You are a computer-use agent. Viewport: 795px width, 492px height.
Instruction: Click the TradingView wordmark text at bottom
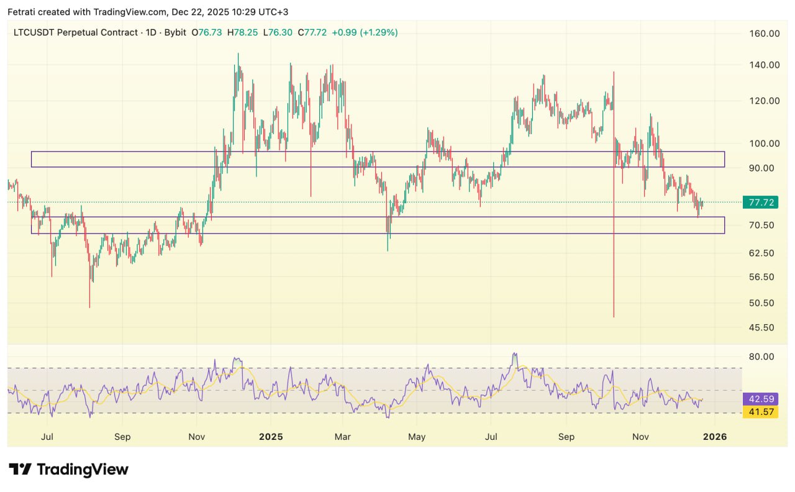[x=82, y=470]
